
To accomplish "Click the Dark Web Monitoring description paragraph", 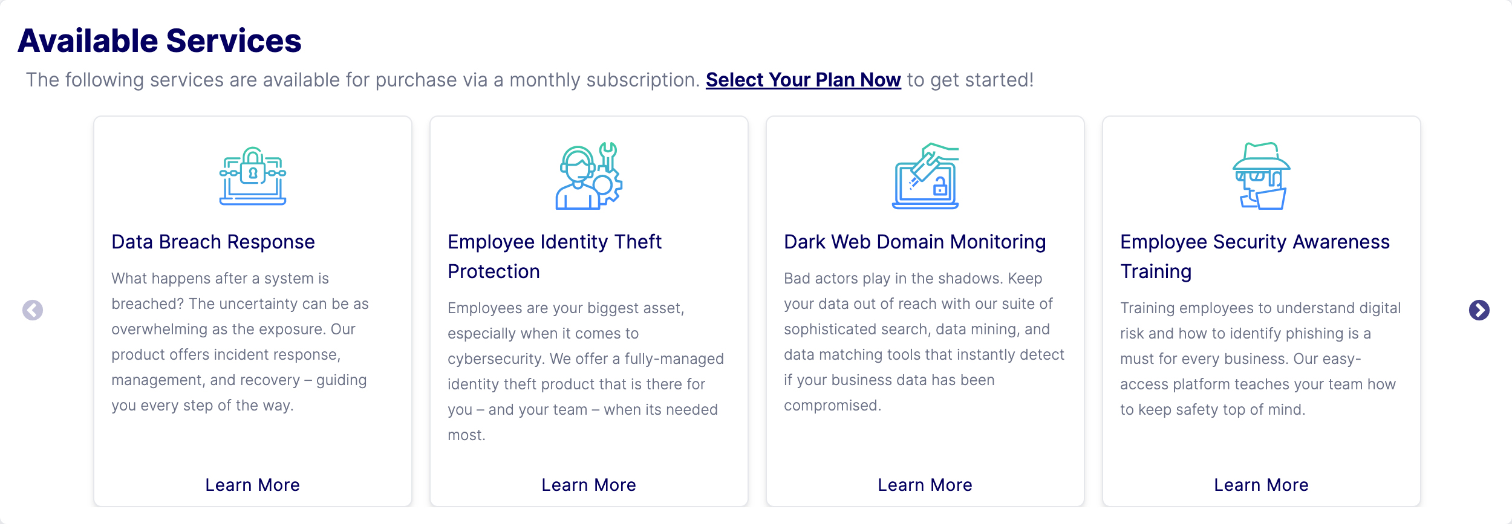I will (x=924, y=342).
